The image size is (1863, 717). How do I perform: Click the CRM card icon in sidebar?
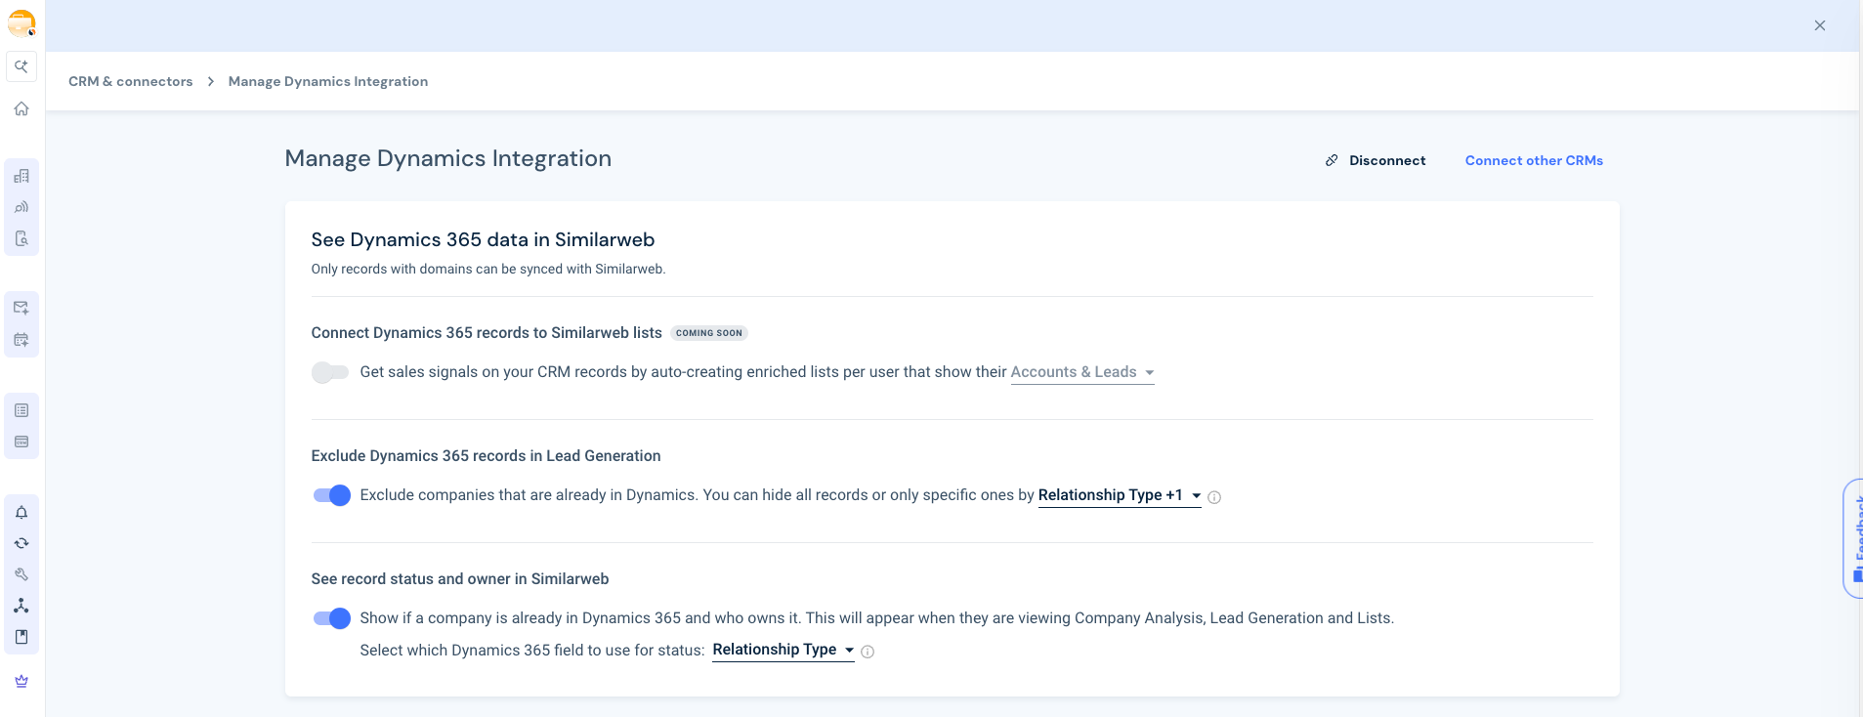[x=21, y=442]
